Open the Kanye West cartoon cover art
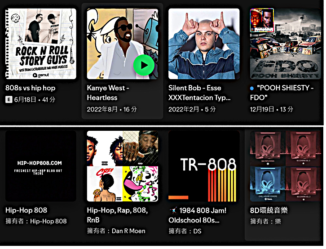The height and width of the screenshot is (249, 326). click(x=123, y=44)
